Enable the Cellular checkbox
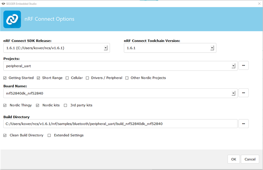 point(67,78)
